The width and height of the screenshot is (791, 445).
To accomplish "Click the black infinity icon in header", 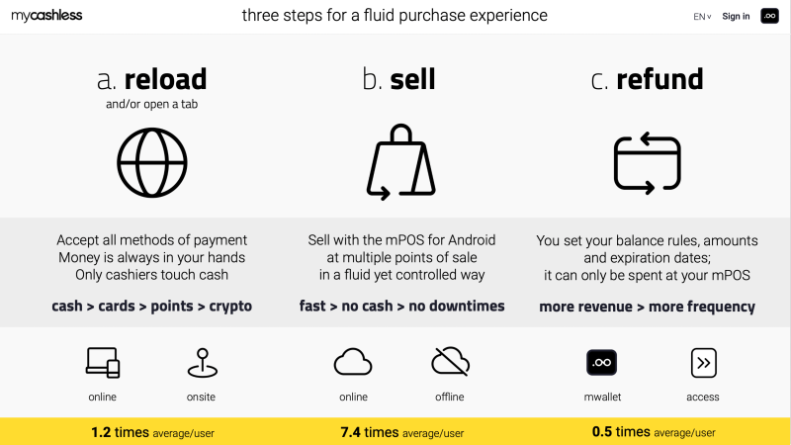I will [769, 16].
